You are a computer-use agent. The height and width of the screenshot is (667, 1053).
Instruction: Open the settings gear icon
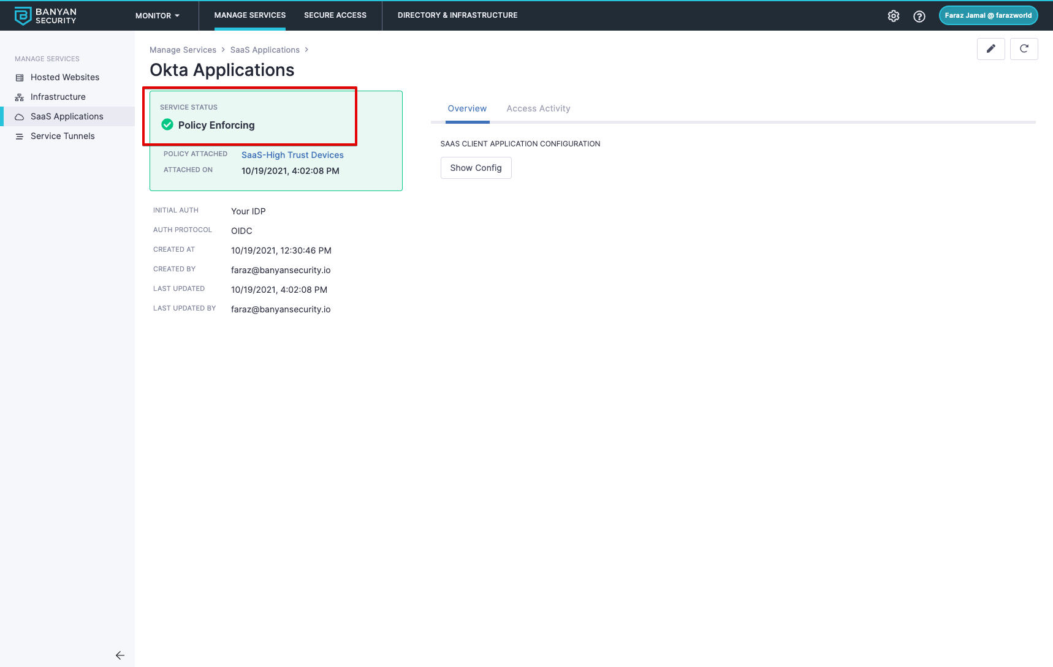click(x=894, y=16)
